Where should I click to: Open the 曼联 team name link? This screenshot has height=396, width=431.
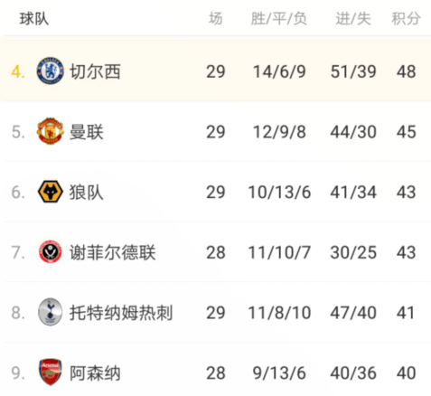pos(87,132)
